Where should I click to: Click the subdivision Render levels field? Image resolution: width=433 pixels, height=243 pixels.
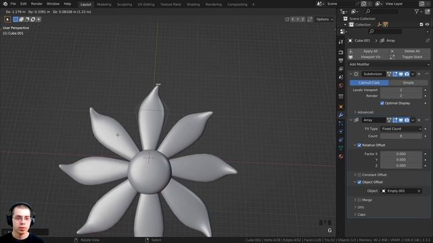(x=401, y=96)
